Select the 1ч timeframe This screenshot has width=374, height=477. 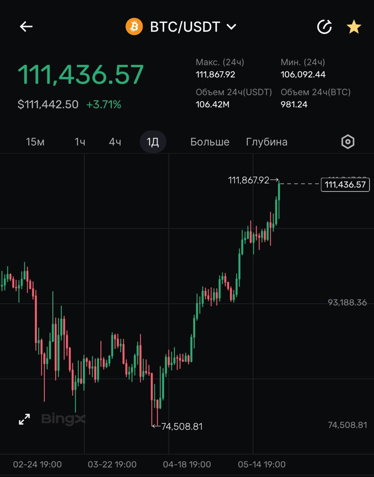tap(80, 142)
